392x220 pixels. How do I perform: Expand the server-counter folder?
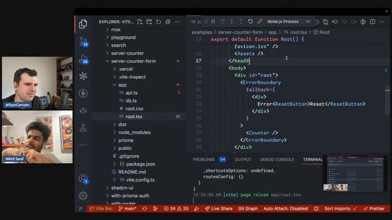point(127,53)
